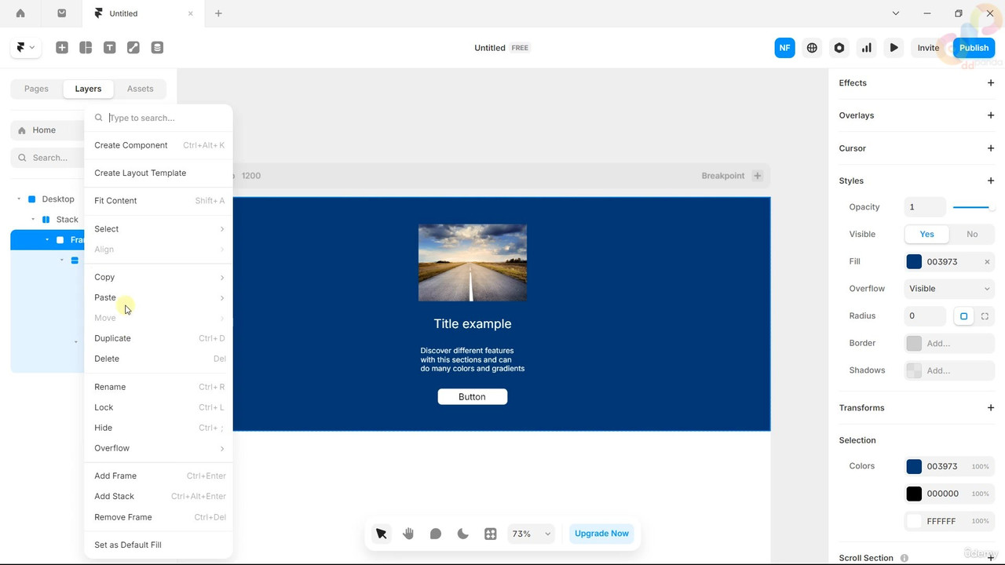Viewport: 1005px width, 565px height.
Task: Click the Publish button
Action: pyautogui.click(x=974, y=48)
